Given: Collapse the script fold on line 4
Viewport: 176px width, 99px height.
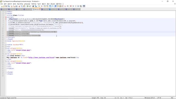Looking at the screenshot, I should (x=6, y=17).
